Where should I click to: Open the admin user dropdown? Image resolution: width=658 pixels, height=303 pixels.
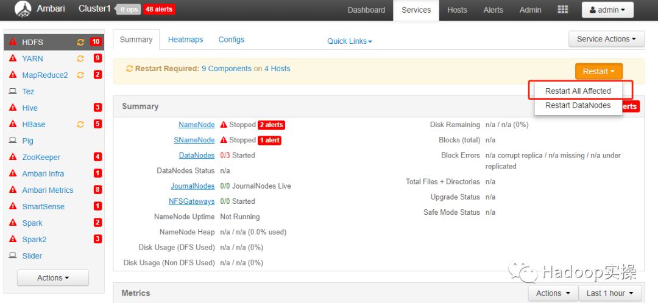click(607, 10)
